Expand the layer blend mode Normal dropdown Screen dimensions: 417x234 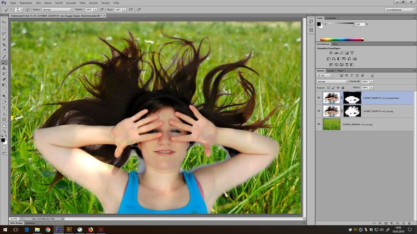click(332, 82)
